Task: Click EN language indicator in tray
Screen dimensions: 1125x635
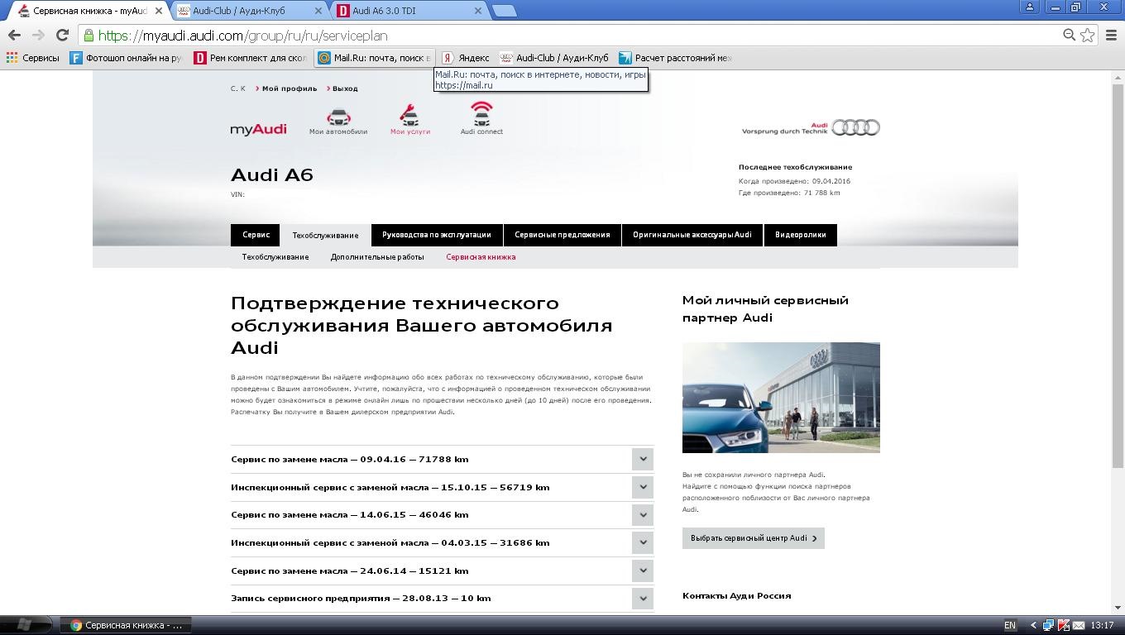Action: pyautogui.click(x=1009, y=626)
